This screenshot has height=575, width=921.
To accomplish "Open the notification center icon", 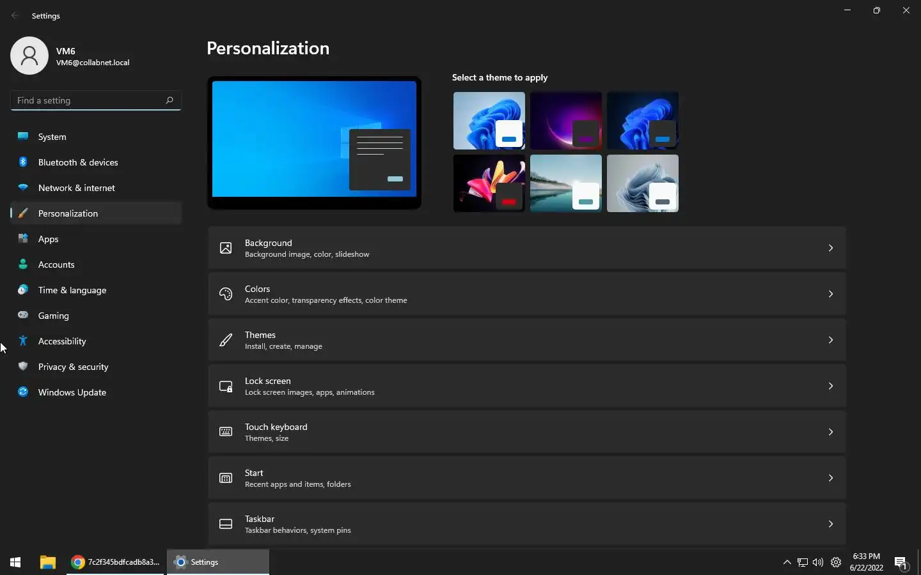I will coord(901,563).
